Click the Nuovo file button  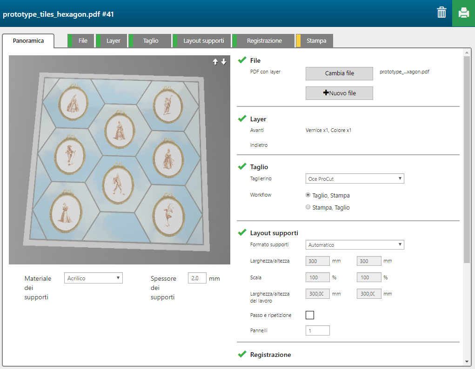(x=339, y=93)
